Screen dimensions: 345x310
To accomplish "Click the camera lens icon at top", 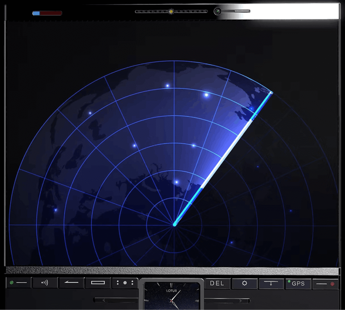I will (218, 11).
